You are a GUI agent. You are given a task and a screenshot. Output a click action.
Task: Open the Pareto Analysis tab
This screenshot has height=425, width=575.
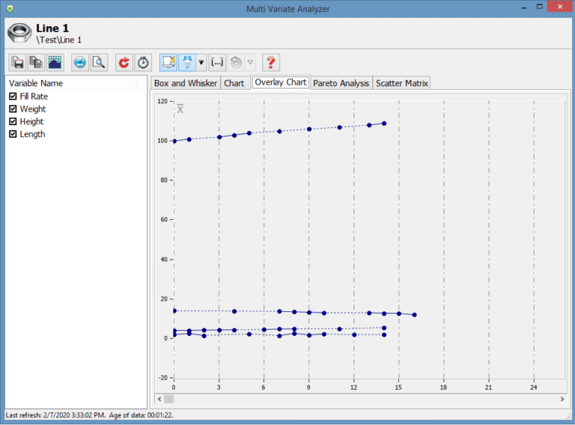(x=341, y=83)
